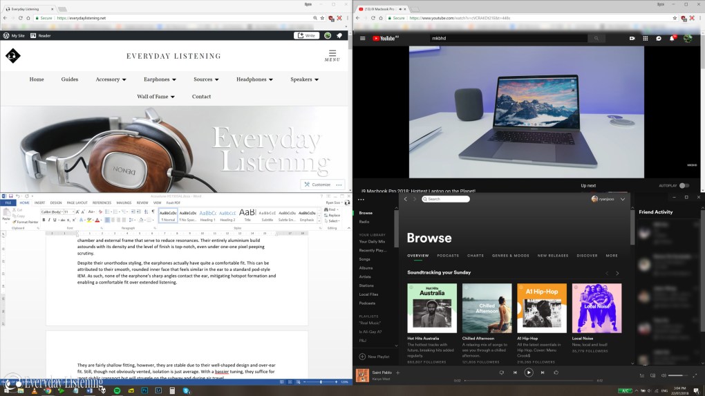Open Spotify three-dot menu
The image size is (705, 396).
tap(361, 200)
